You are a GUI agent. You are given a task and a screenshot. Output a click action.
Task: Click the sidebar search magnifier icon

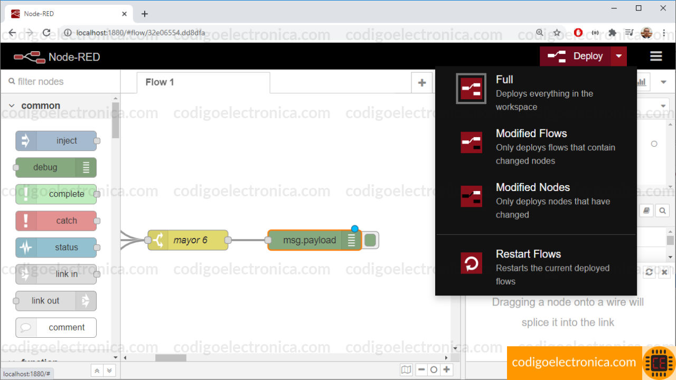[662, 211]
